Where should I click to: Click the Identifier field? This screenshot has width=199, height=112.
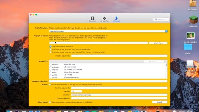pos(119,95)
